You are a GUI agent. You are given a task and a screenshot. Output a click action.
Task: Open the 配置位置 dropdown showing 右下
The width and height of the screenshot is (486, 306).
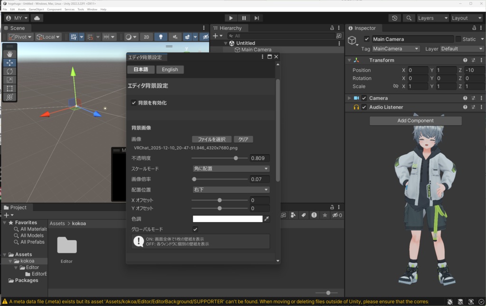click(x=231, y=189)
